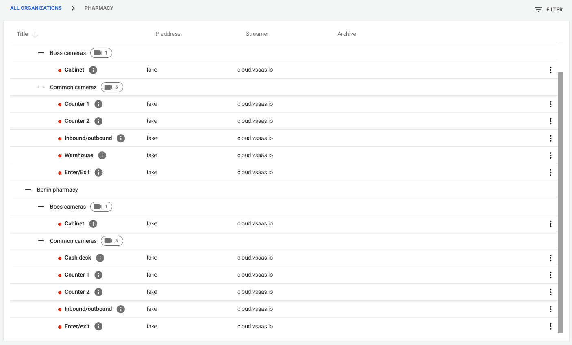Show info for Berlin pharmacy Cabinet camera
572x345 pixels.
pyautogui.click(x=93, y=224)
